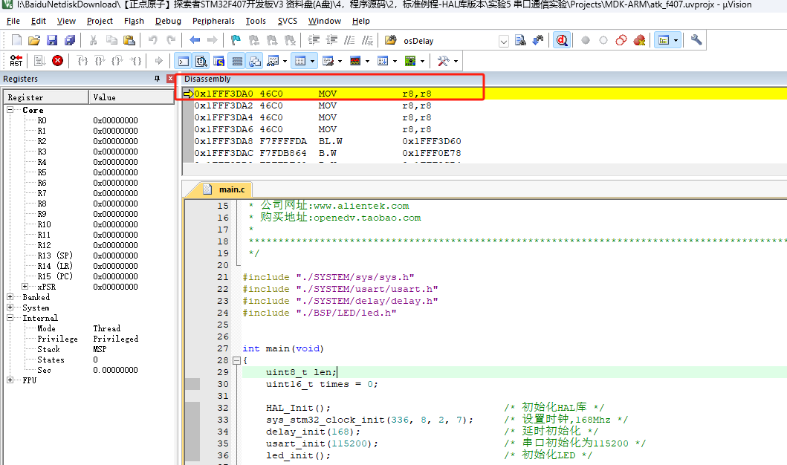The width and height of the screenshot is (787, 465).
Task: Expand the System register group
Action: coord(10,308)
